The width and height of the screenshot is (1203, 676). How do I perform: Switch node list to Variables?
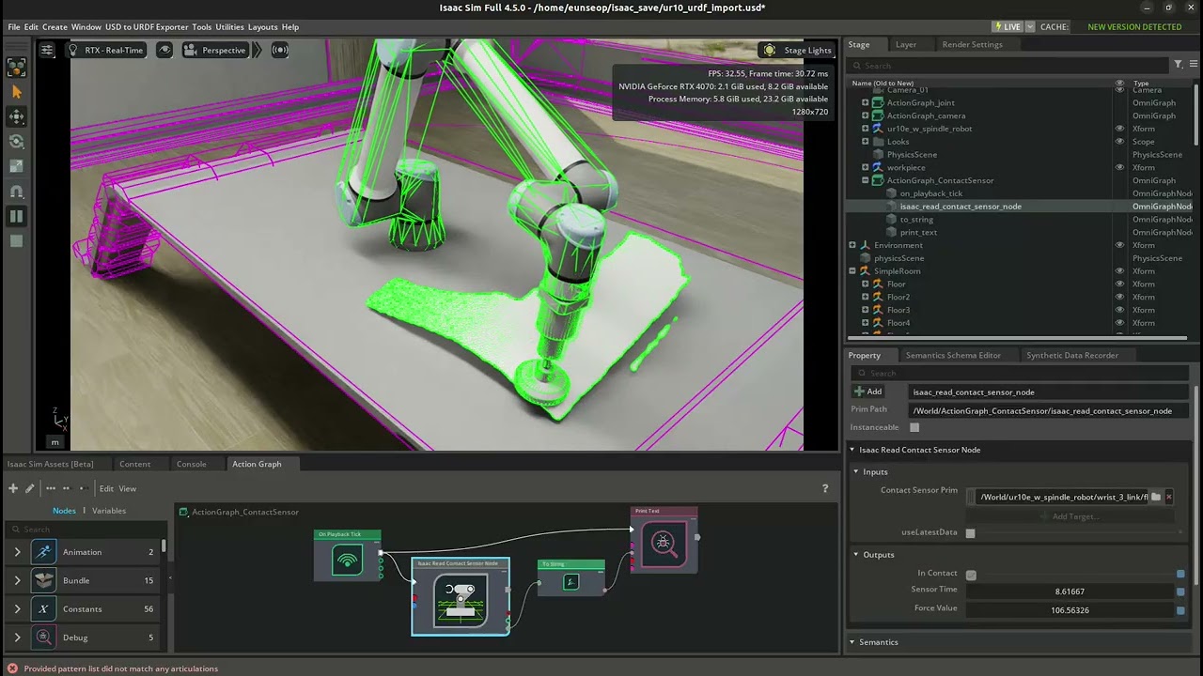pos(109,511)
